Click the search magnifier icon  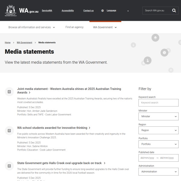pyautogui.click(x=174, y=11)
